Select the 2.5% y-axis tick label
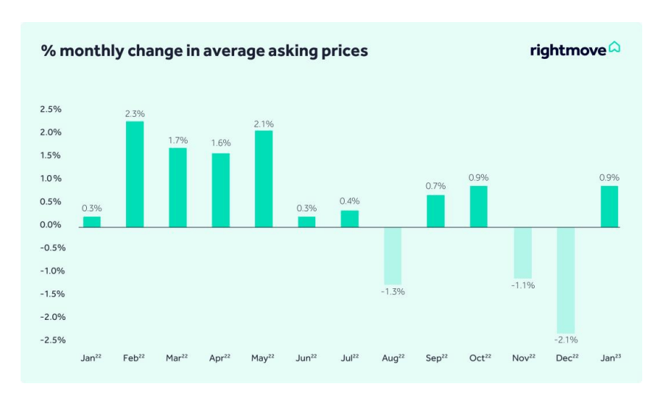Screen dimensions: 668x406 pos(51,109)
